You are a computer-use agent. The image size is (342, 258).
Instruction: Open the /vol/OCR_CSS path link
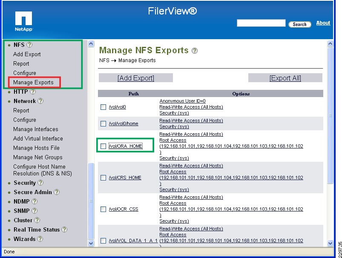pos(124,209)
